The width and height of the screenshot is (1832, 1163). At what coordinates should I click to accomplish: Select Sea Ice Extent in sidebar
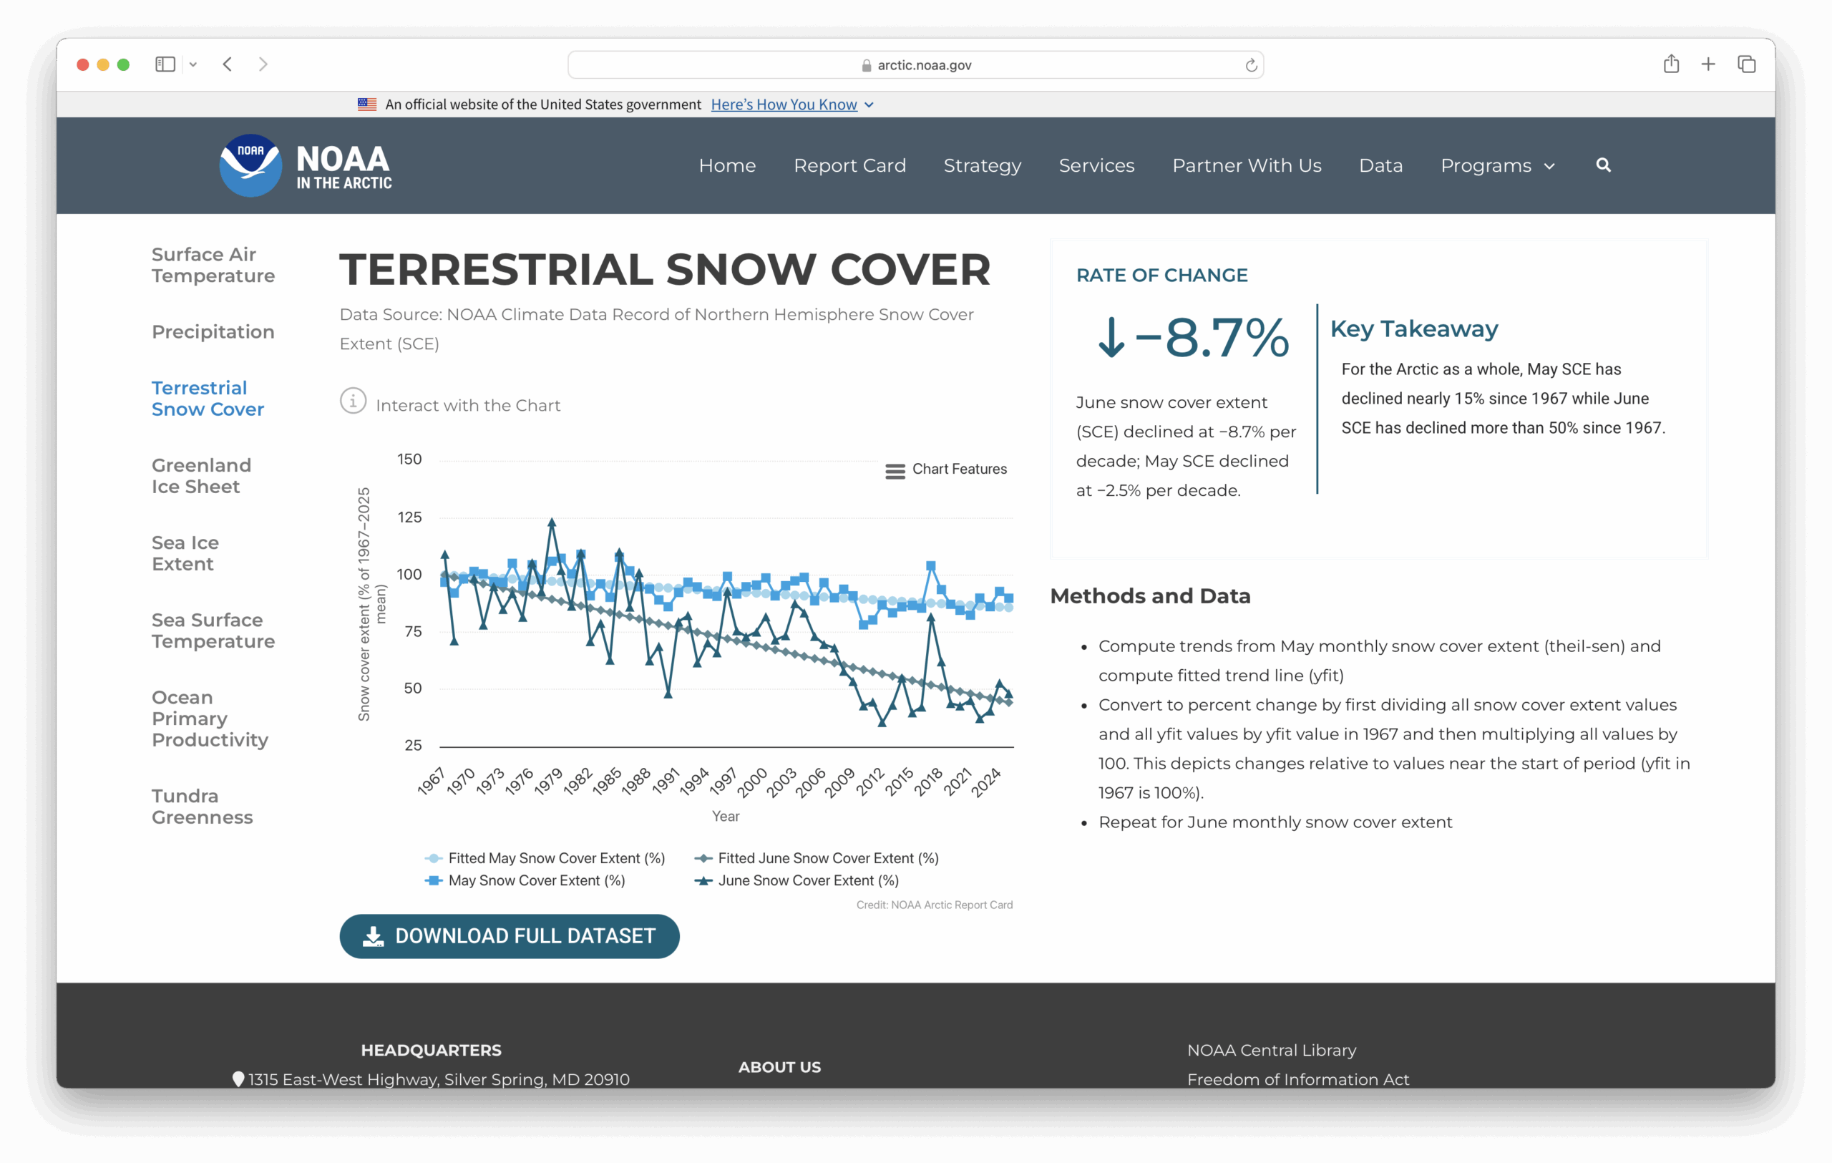(185, 553)
